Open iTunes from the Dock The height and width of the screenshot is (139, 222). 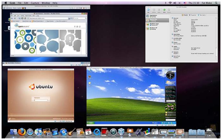(38, 132)
